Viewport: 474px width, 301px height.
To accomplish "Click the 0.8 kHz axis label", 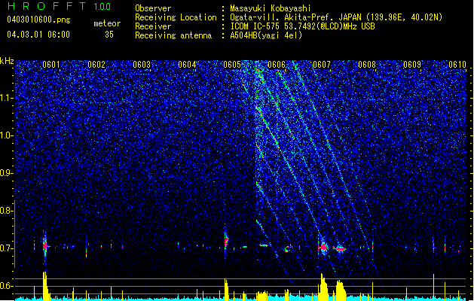I will coord(7,211).
